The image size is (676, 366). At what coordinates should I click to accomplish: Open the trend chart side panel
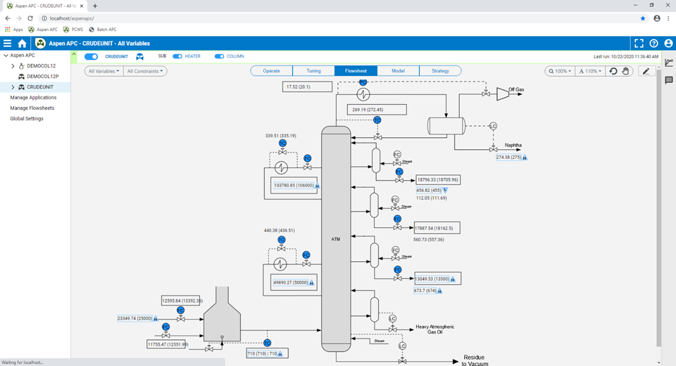click(x=669, y=63)
